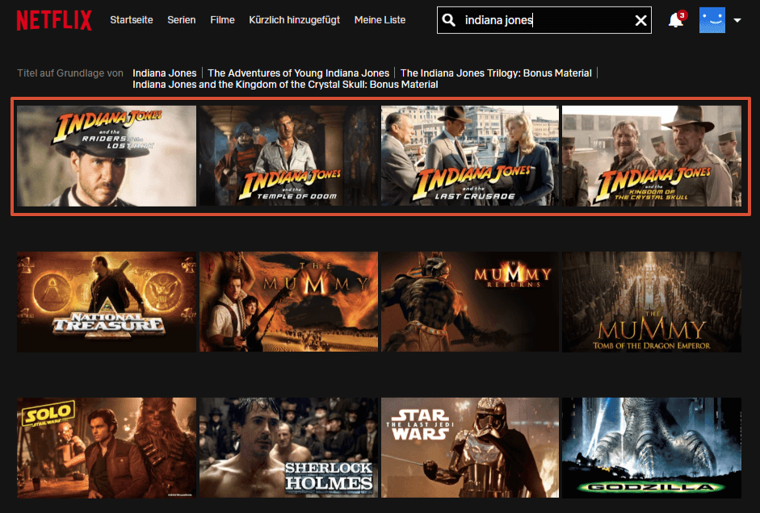Select Indiana Jones Temple of Doom thumbnail
Image resolution: width=760 pixels, height=513 pixels.
(x=288, y=156)
